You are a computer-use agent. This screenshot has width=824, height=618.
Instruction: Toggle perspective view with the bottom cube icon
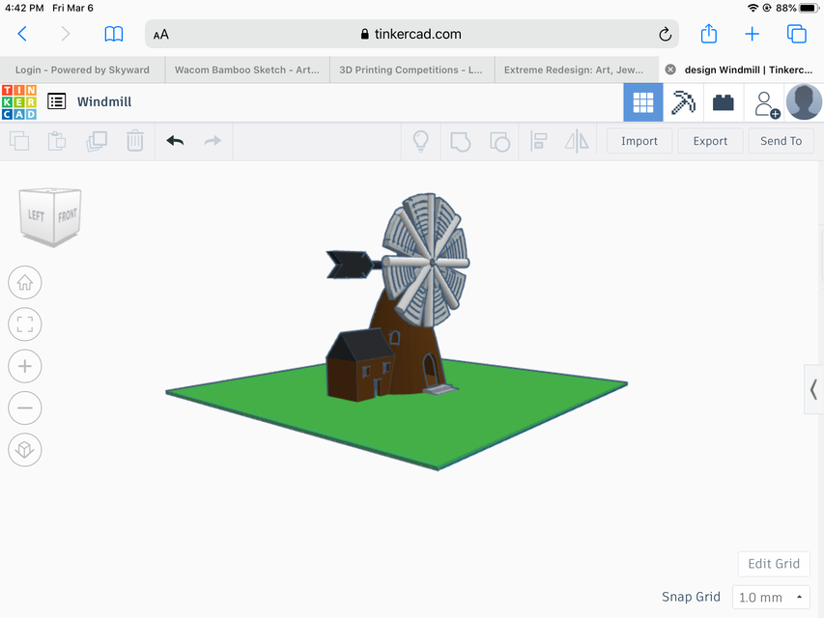pyautogui.click(x=24, y=449)
